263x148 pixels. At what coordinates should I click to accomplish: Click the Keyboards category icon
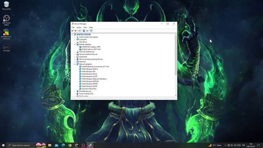tap(78, 57)
